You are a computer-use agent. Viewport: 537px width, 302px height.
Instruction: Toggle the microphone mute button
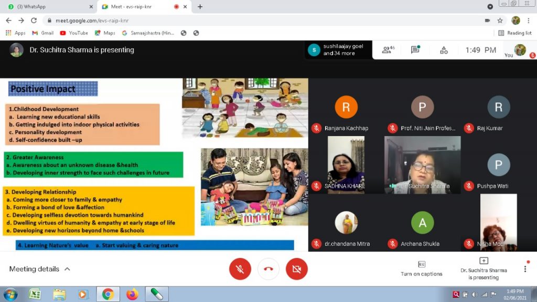click(240, 269)
